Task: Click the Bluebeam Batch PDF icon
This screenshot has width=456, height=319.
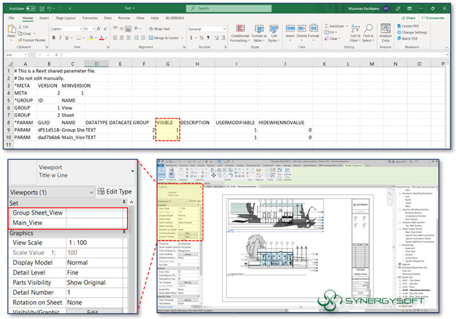Action: pyautogui.click(x=399, y=38)
